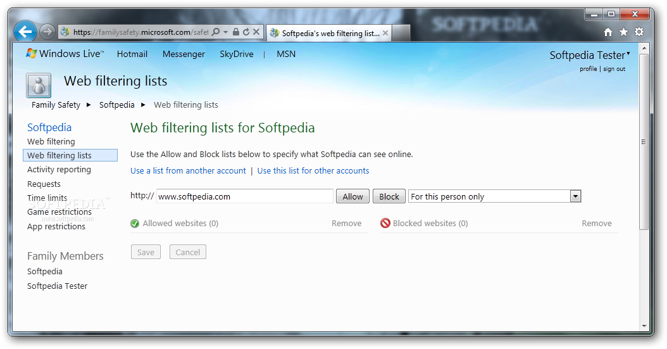Open the browser Home icon
667x349 pixels.
coord(608,32)
